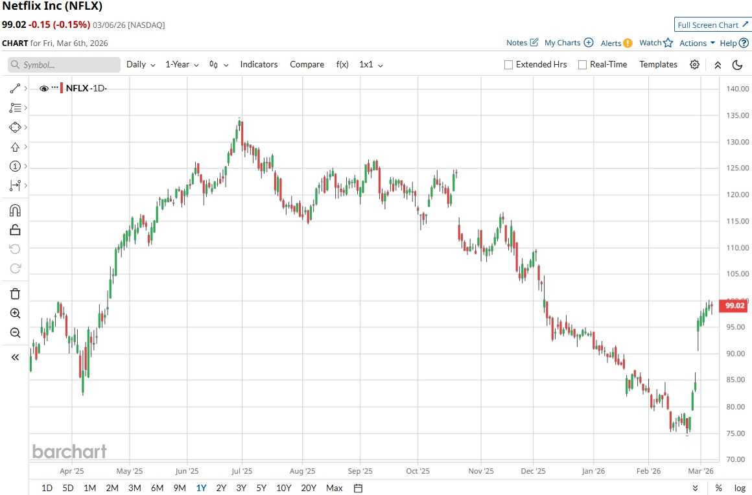The width and height of the screenshot is (752, 495).
Task: Open the Daily interval dropdown
Action: (x=141, y=65)
